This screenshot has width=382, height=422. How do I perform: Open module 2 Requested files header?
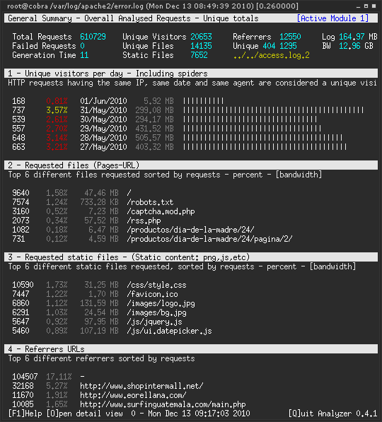tap(191, 165)
